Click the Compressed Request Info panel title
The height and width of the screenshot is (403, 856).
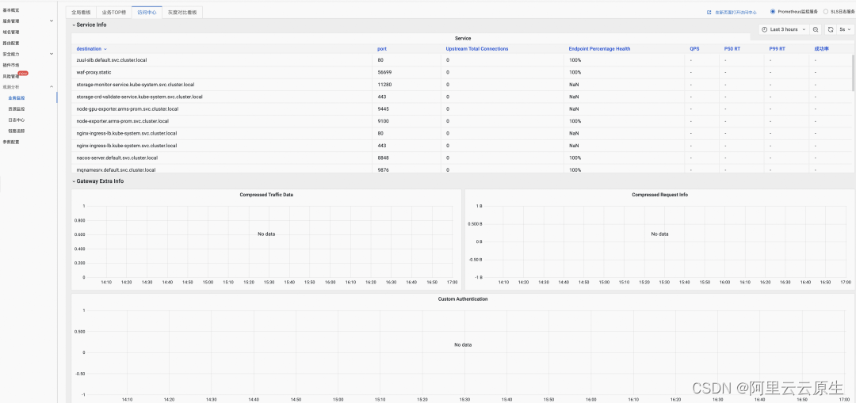(659, 195)
